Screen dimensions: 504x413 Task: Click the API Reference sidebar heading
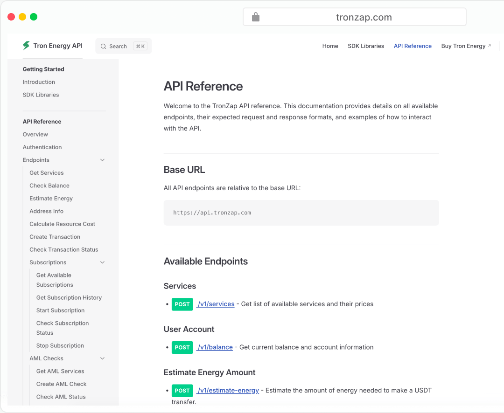coord(42,121)
